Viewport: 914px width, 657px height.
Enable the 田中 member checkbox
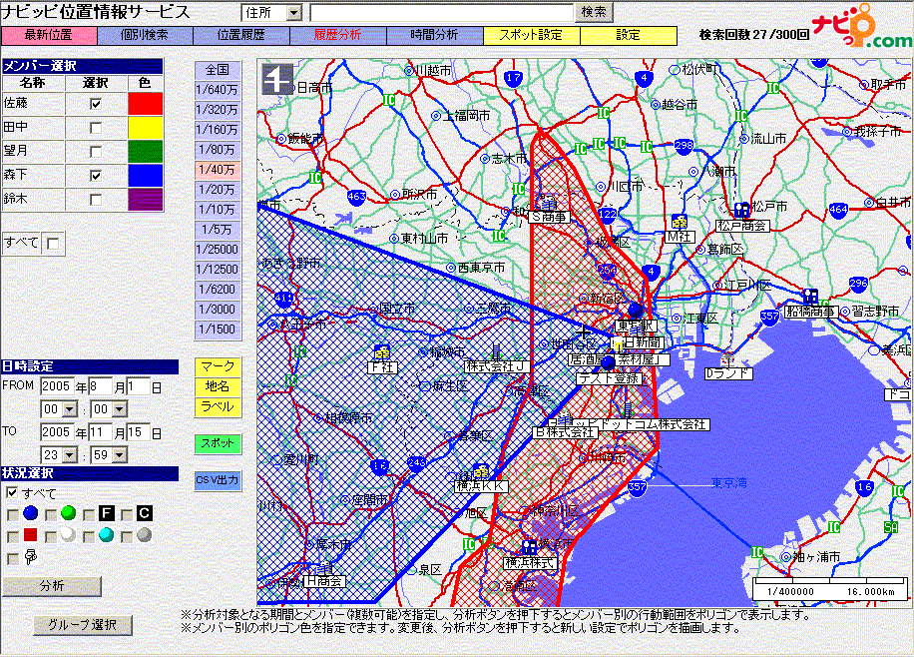pyautogui.click(x=96, y=128)
